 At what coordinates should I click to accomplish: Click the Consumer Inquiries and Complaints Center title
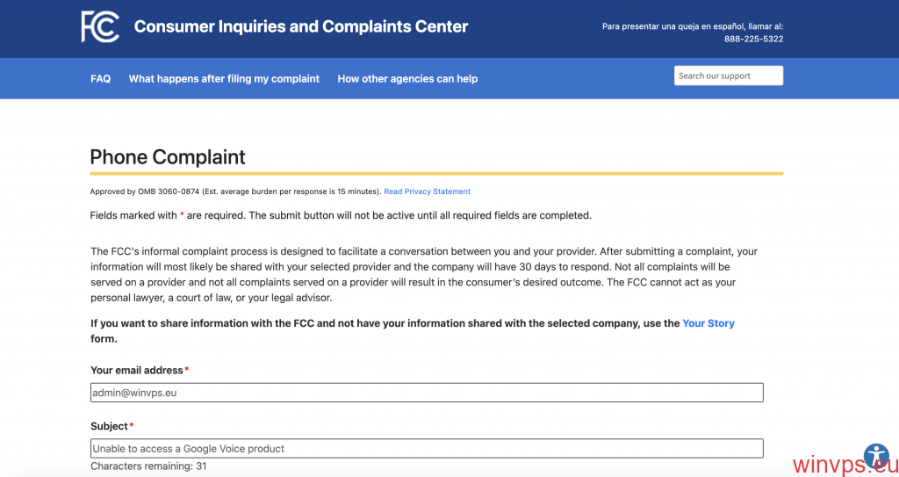coord(301,26)
